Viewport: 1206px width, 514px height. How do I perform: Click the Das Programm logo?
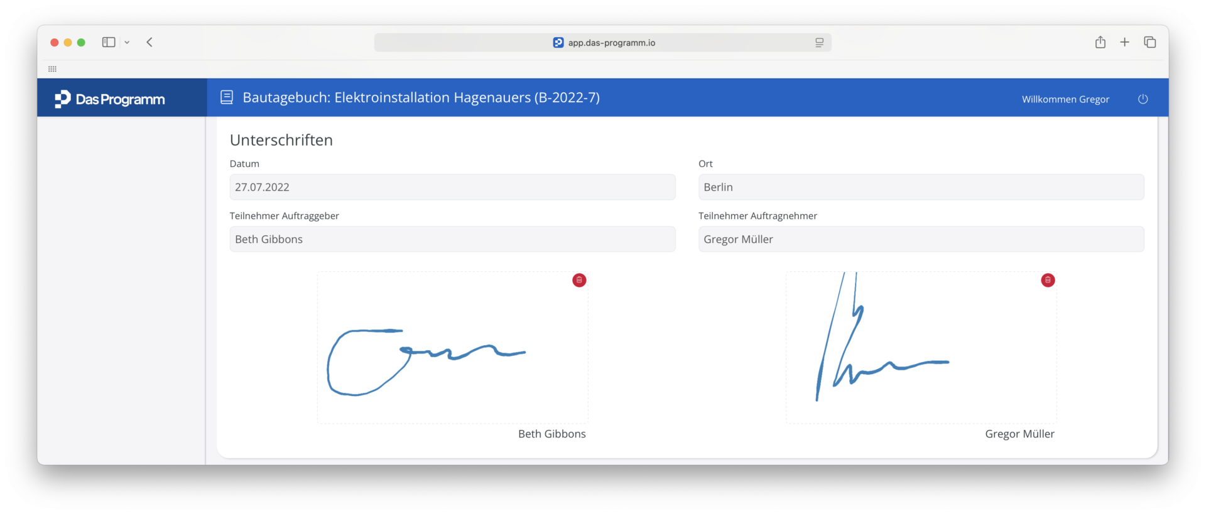[x=110, y=99]
